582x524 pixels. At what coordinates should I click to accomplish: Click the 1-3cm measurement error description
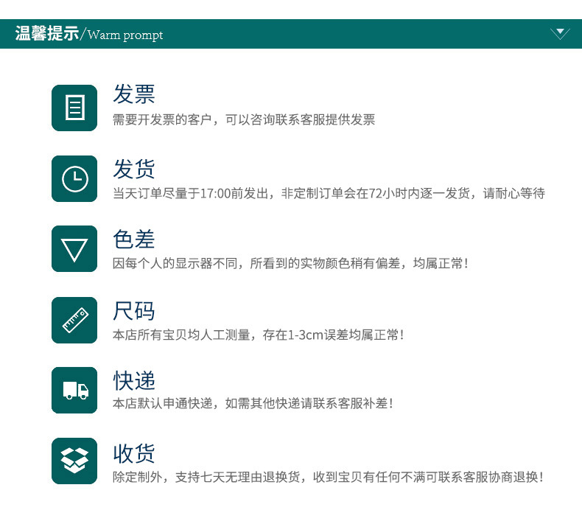(259, 335)
